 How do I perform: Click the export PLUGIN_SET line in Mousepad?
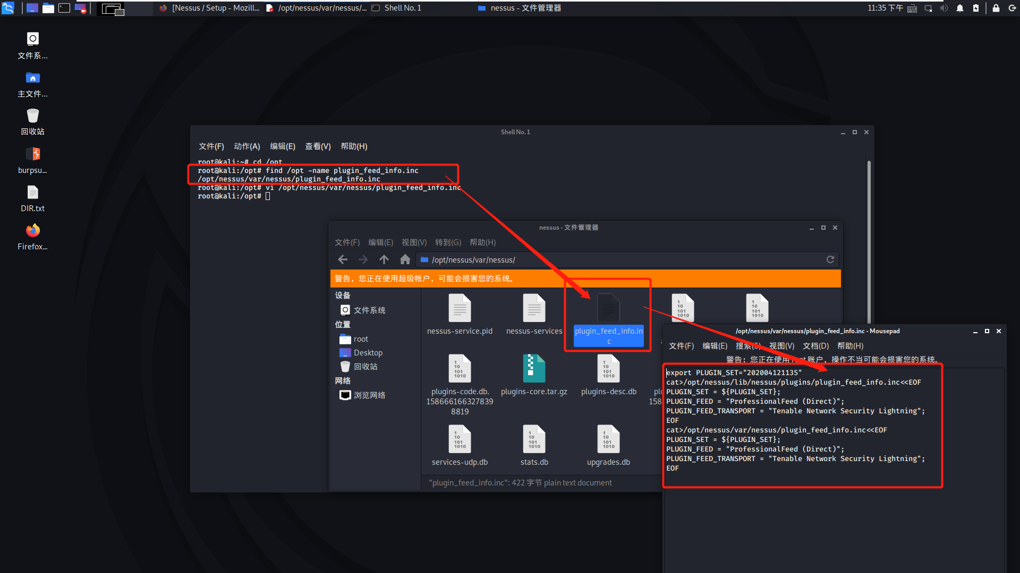[x=734, y=372]
